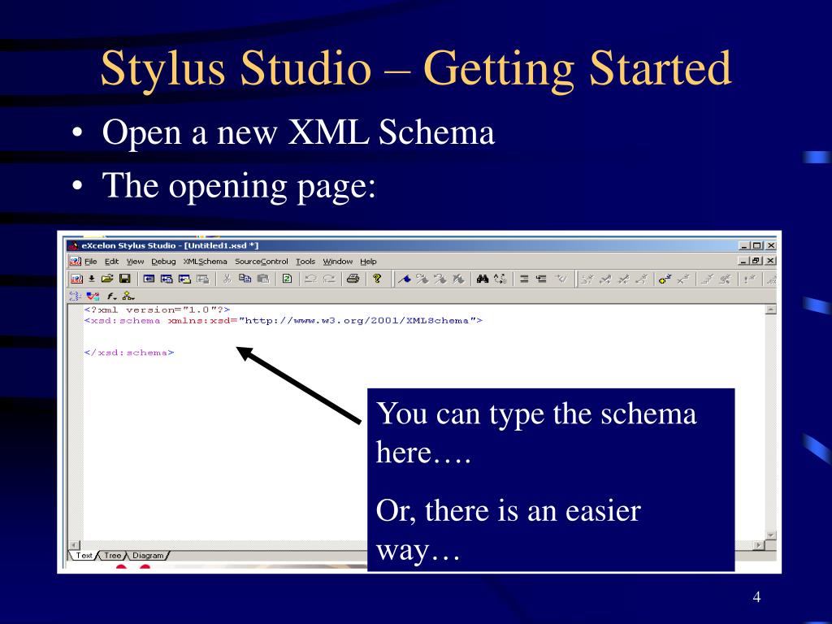The width and height of the screenshot is (832, 624).
Task: Switch to the Text tab
Action: 84,556
